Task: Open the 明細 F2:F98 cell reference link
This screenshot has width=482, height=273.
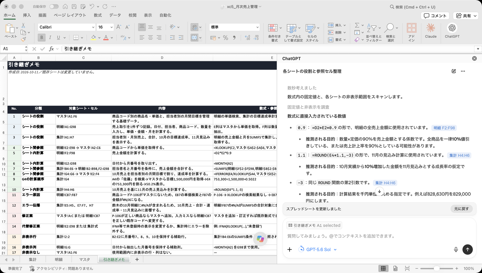Action: pyautogui.click(x=444, y=128)
